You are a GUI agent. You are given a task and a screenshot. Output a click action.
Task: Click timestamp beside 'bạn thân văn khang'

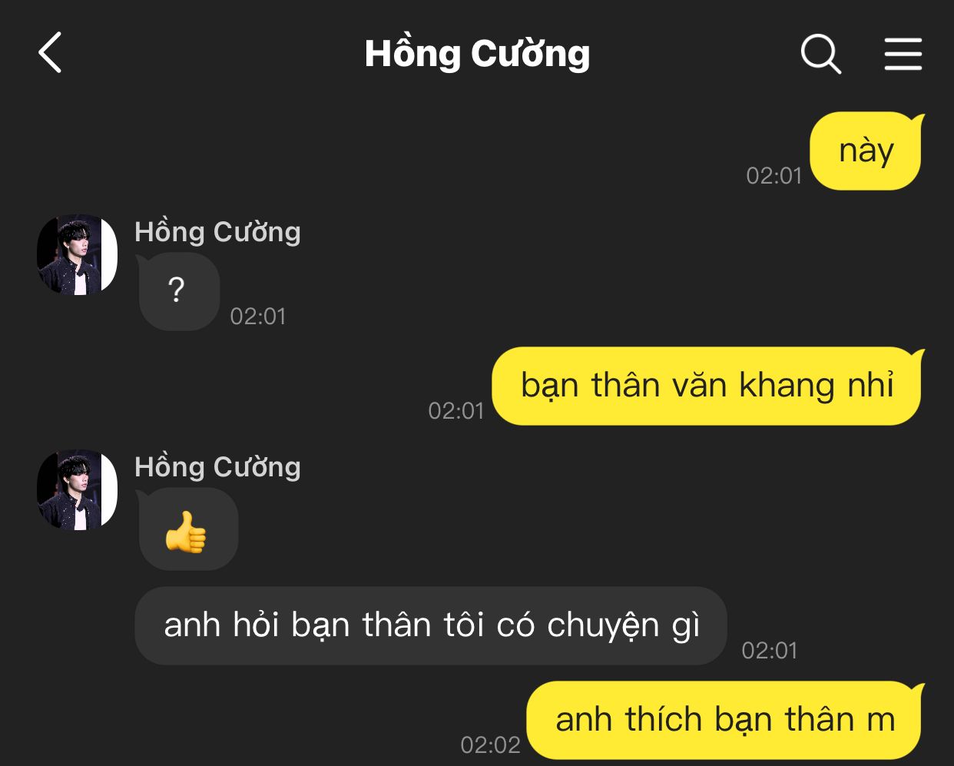point(456,411)
